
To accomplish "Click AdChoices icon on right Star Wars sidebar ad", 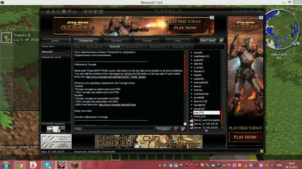I will pos(261,18).
